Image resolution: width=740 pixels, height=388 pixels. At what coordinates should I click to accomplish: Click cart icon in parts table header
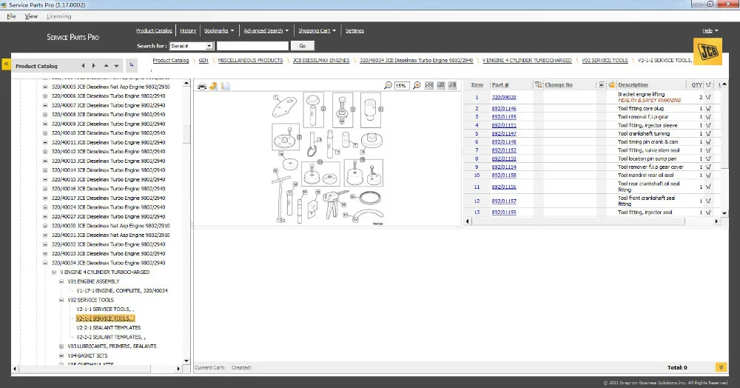pos(708,85)
